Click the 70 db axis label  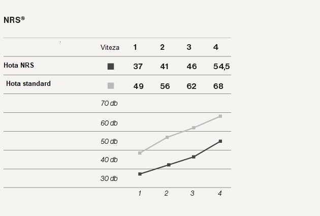coord(109,103)
